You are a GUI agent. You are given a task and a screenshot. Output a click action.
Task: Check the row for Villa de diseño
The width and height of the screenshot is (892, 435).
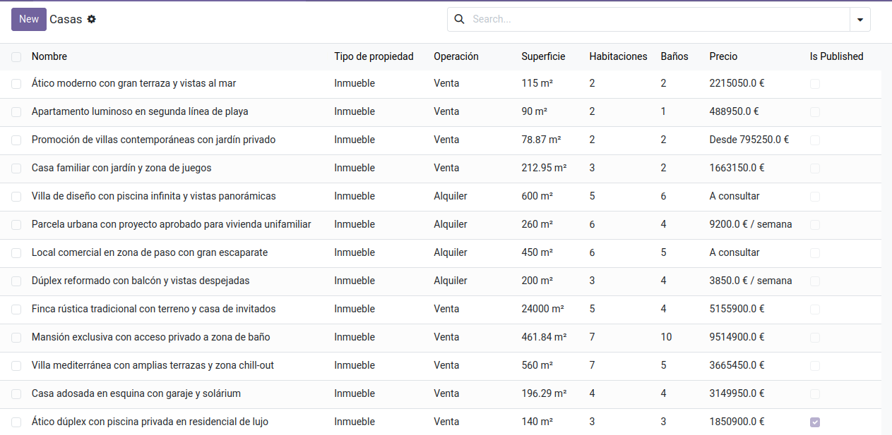16,196
